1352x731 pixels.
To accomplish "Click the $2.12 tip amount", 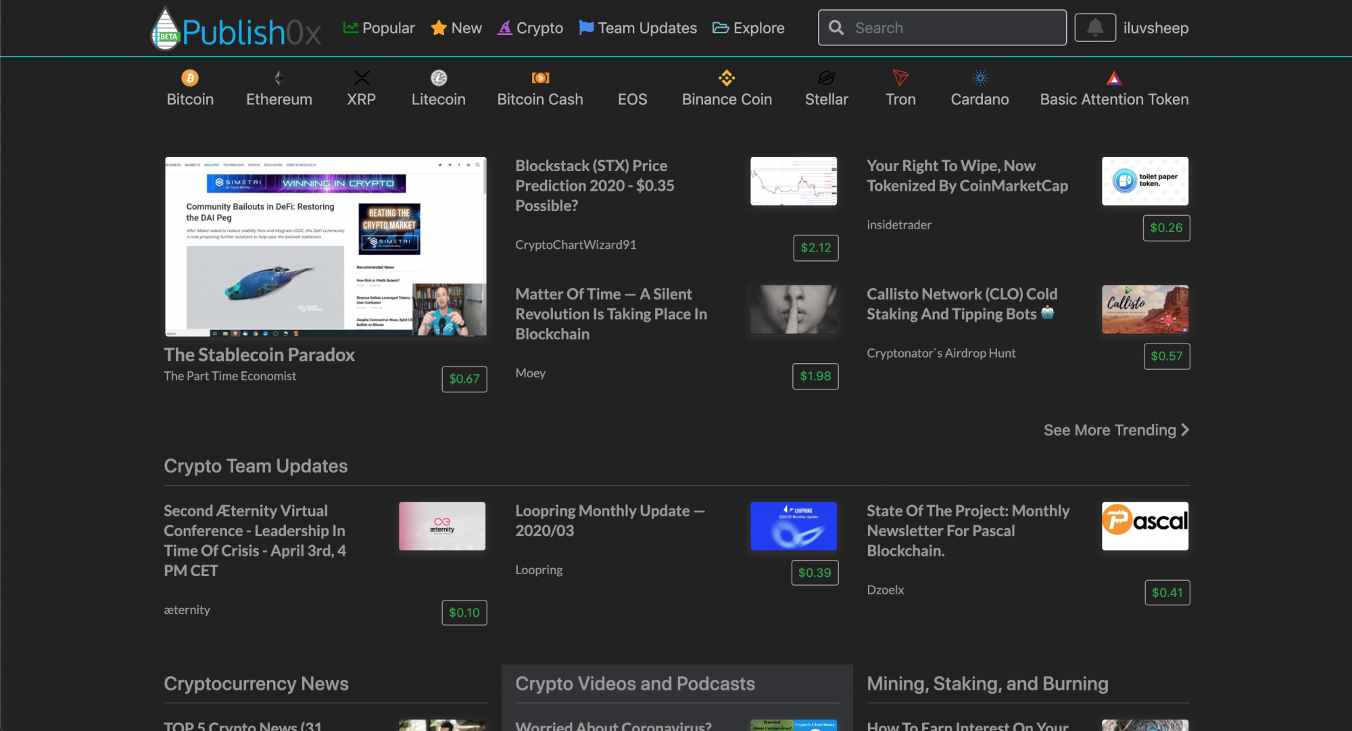I will pyautogui.click(x=816, y=248).
